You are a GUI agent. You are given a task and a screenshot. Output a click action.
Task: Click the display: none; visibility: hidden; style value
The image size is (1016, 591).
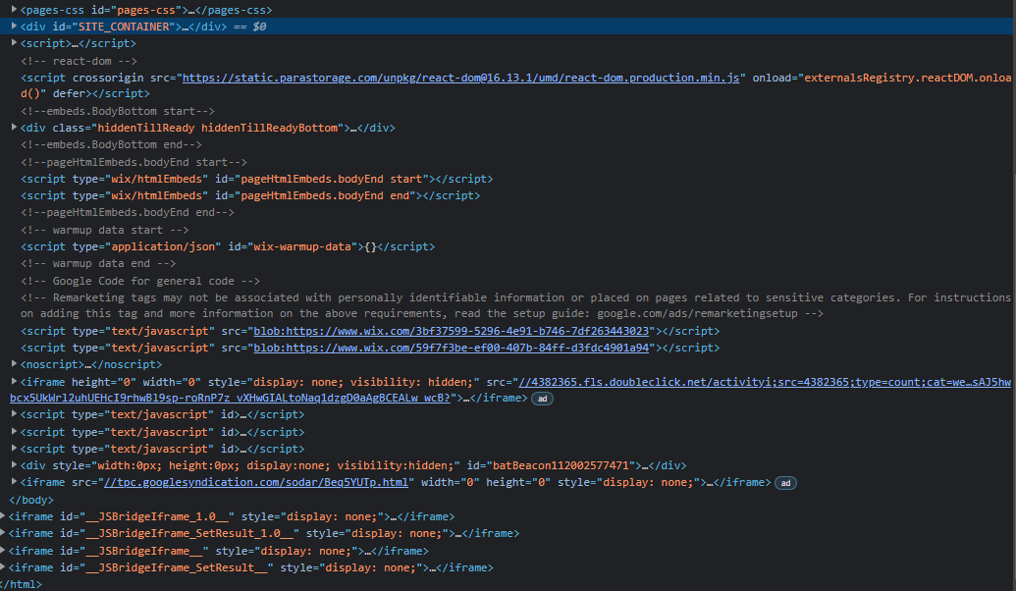pyautogui.click(x=363, y=382)
